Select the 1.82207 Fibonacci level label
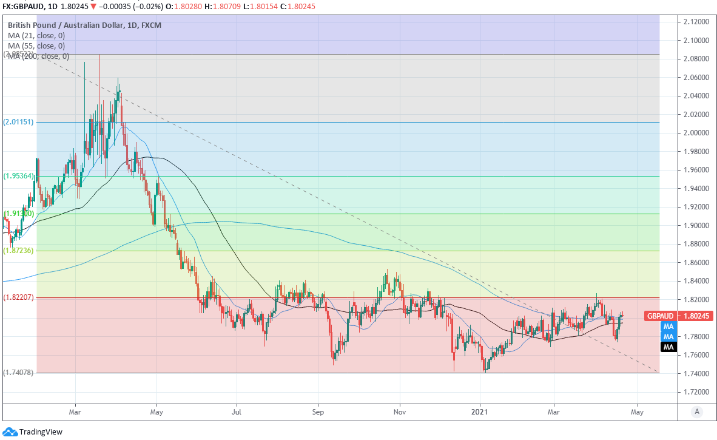 [x=18, y=297]
